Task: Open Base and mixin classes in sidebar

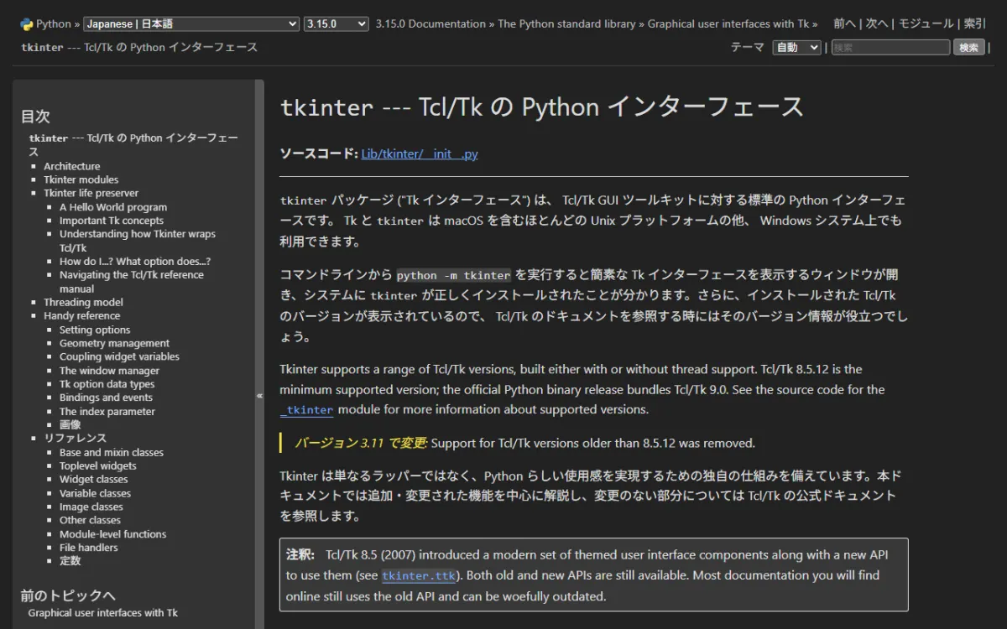Action: [x=112, y=452]
